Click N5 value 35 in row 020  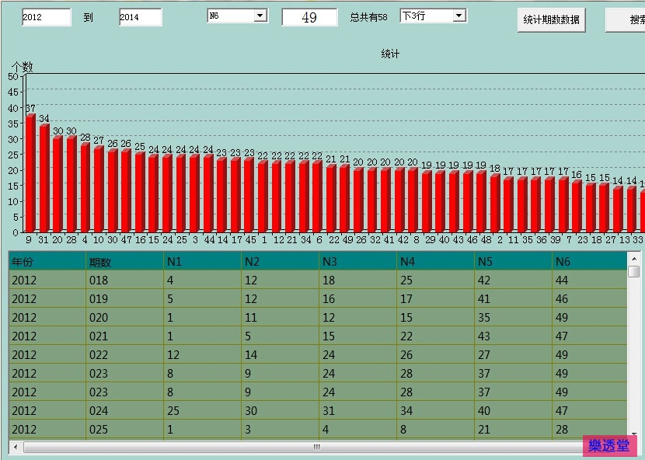[514, 317]
